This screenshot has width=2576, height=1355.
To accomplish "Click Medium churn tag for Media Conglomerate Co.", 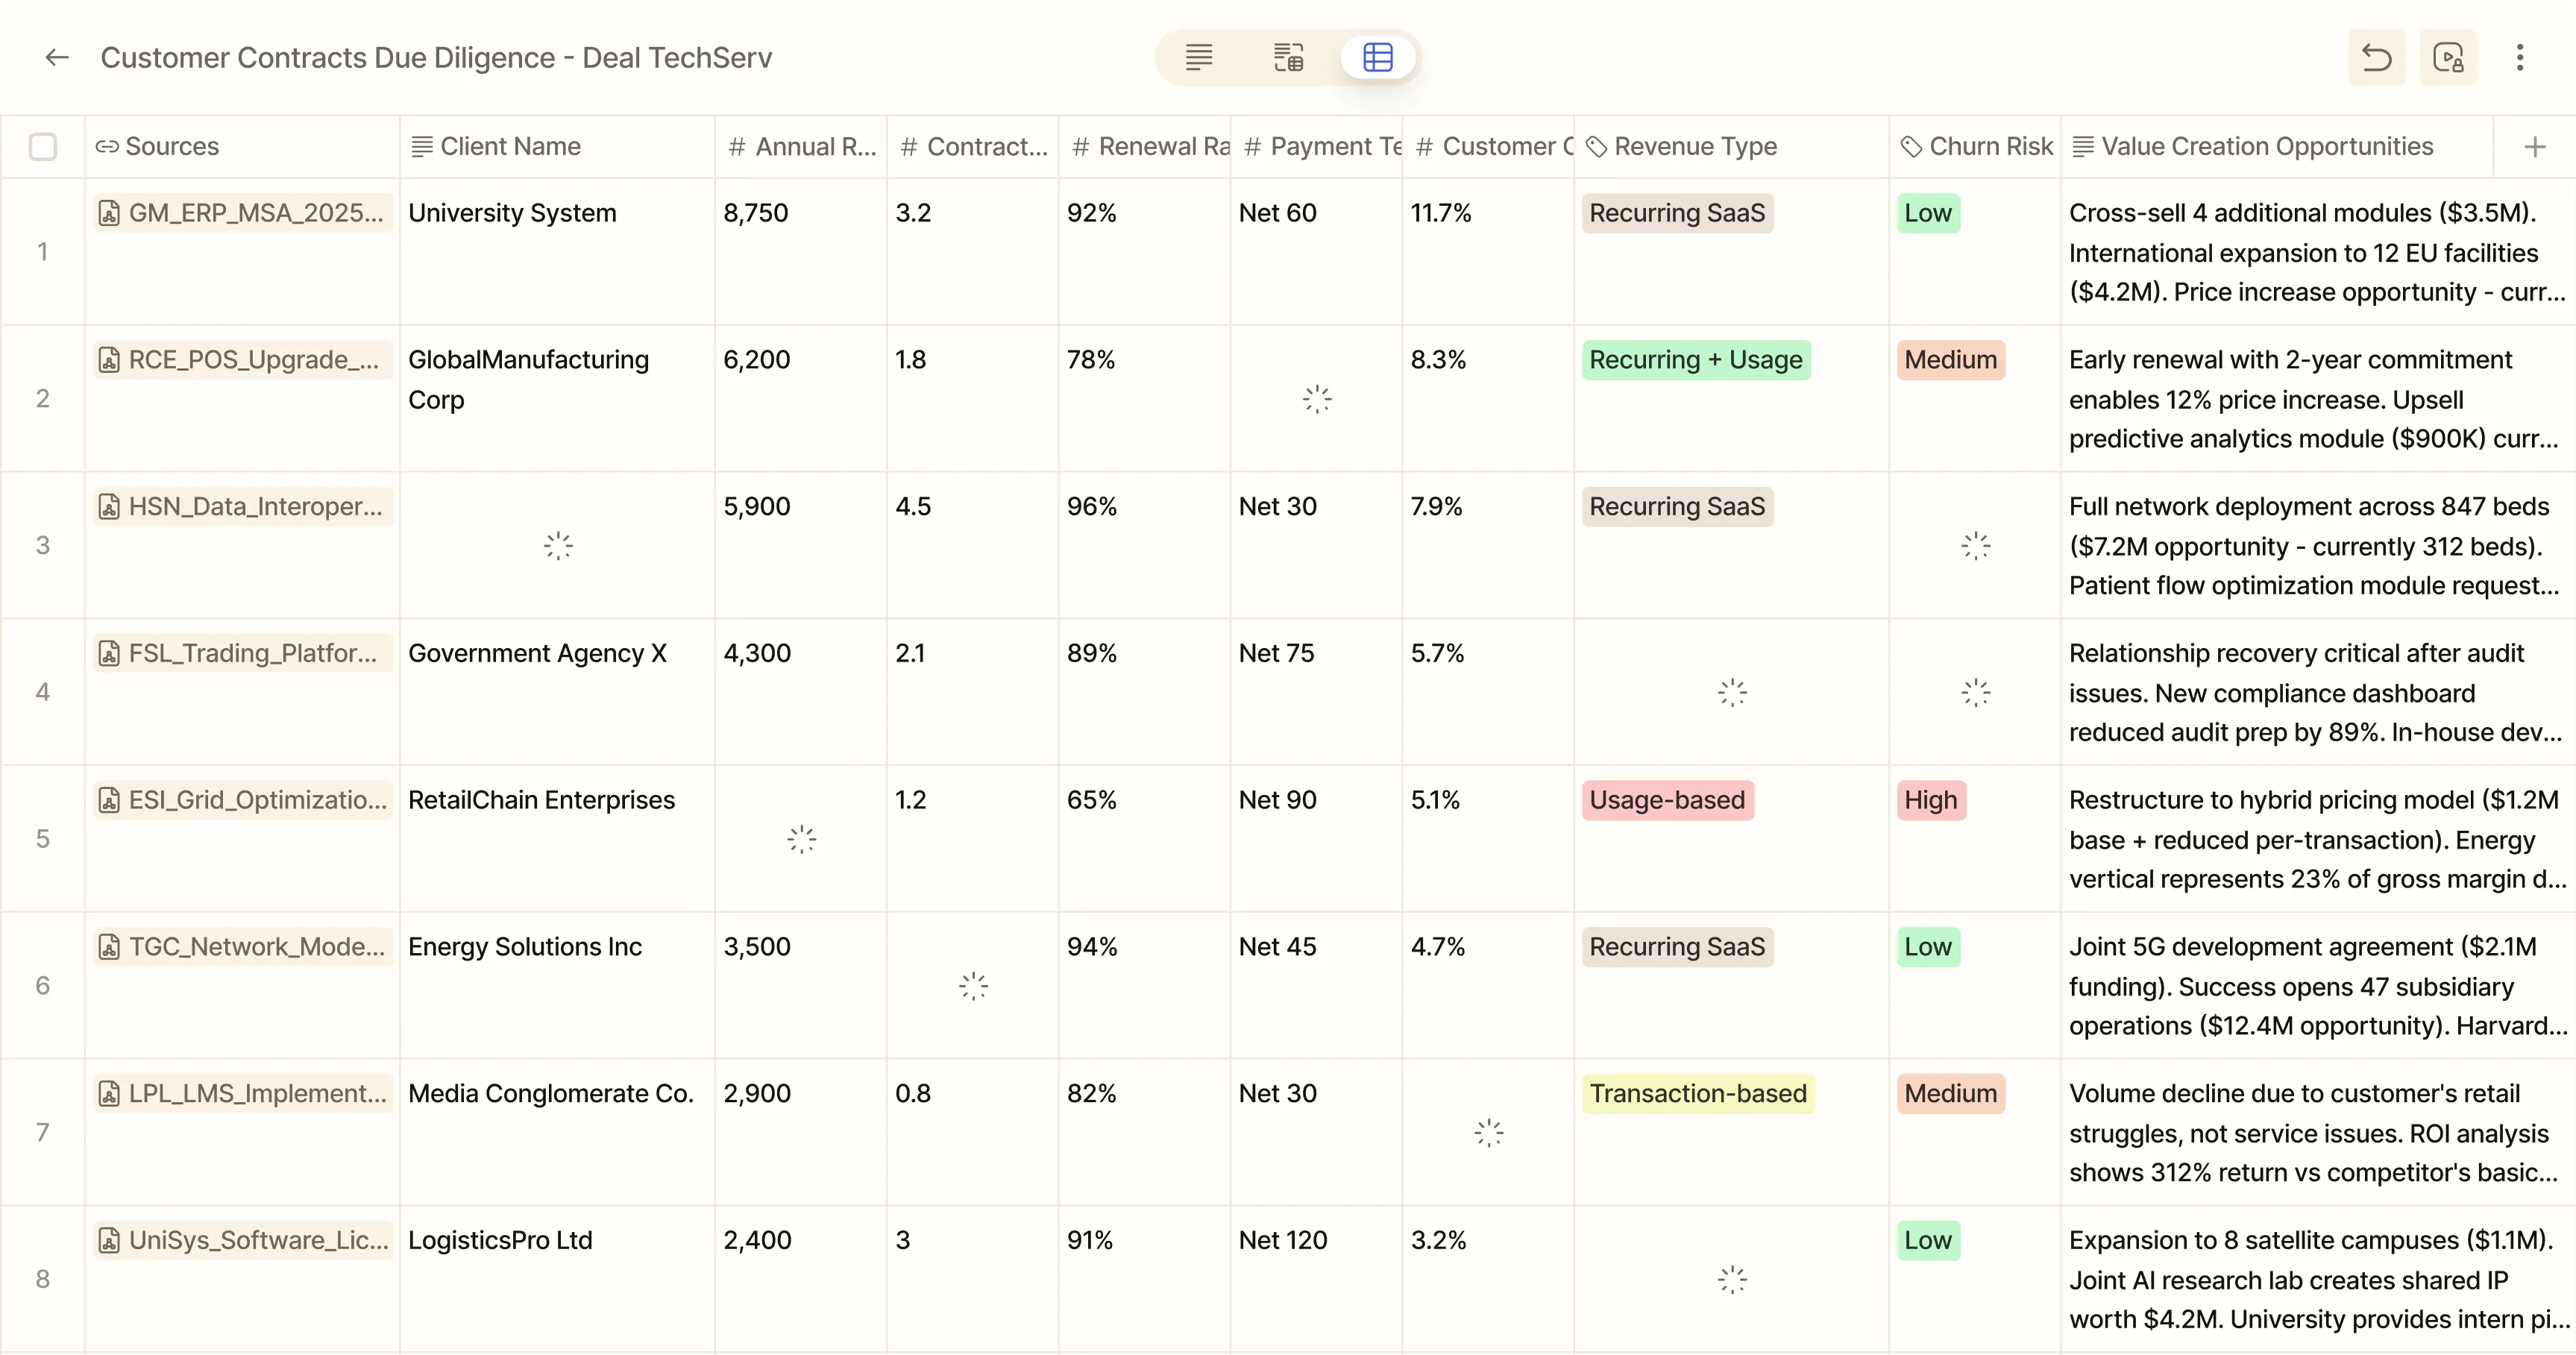I will point(1950,1094).
